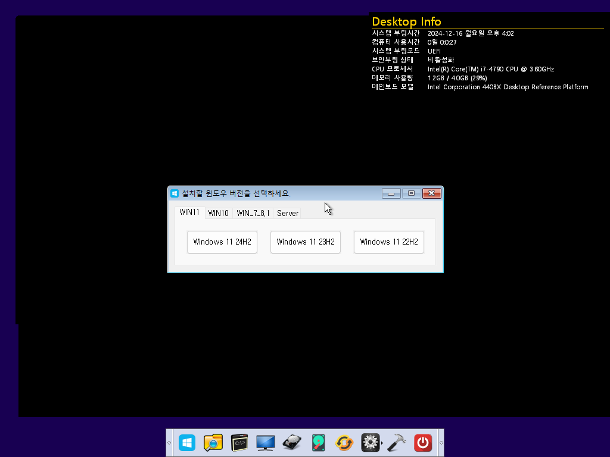Open the gear settings dock icon
The image size is (610, 457).
point(370,443)
